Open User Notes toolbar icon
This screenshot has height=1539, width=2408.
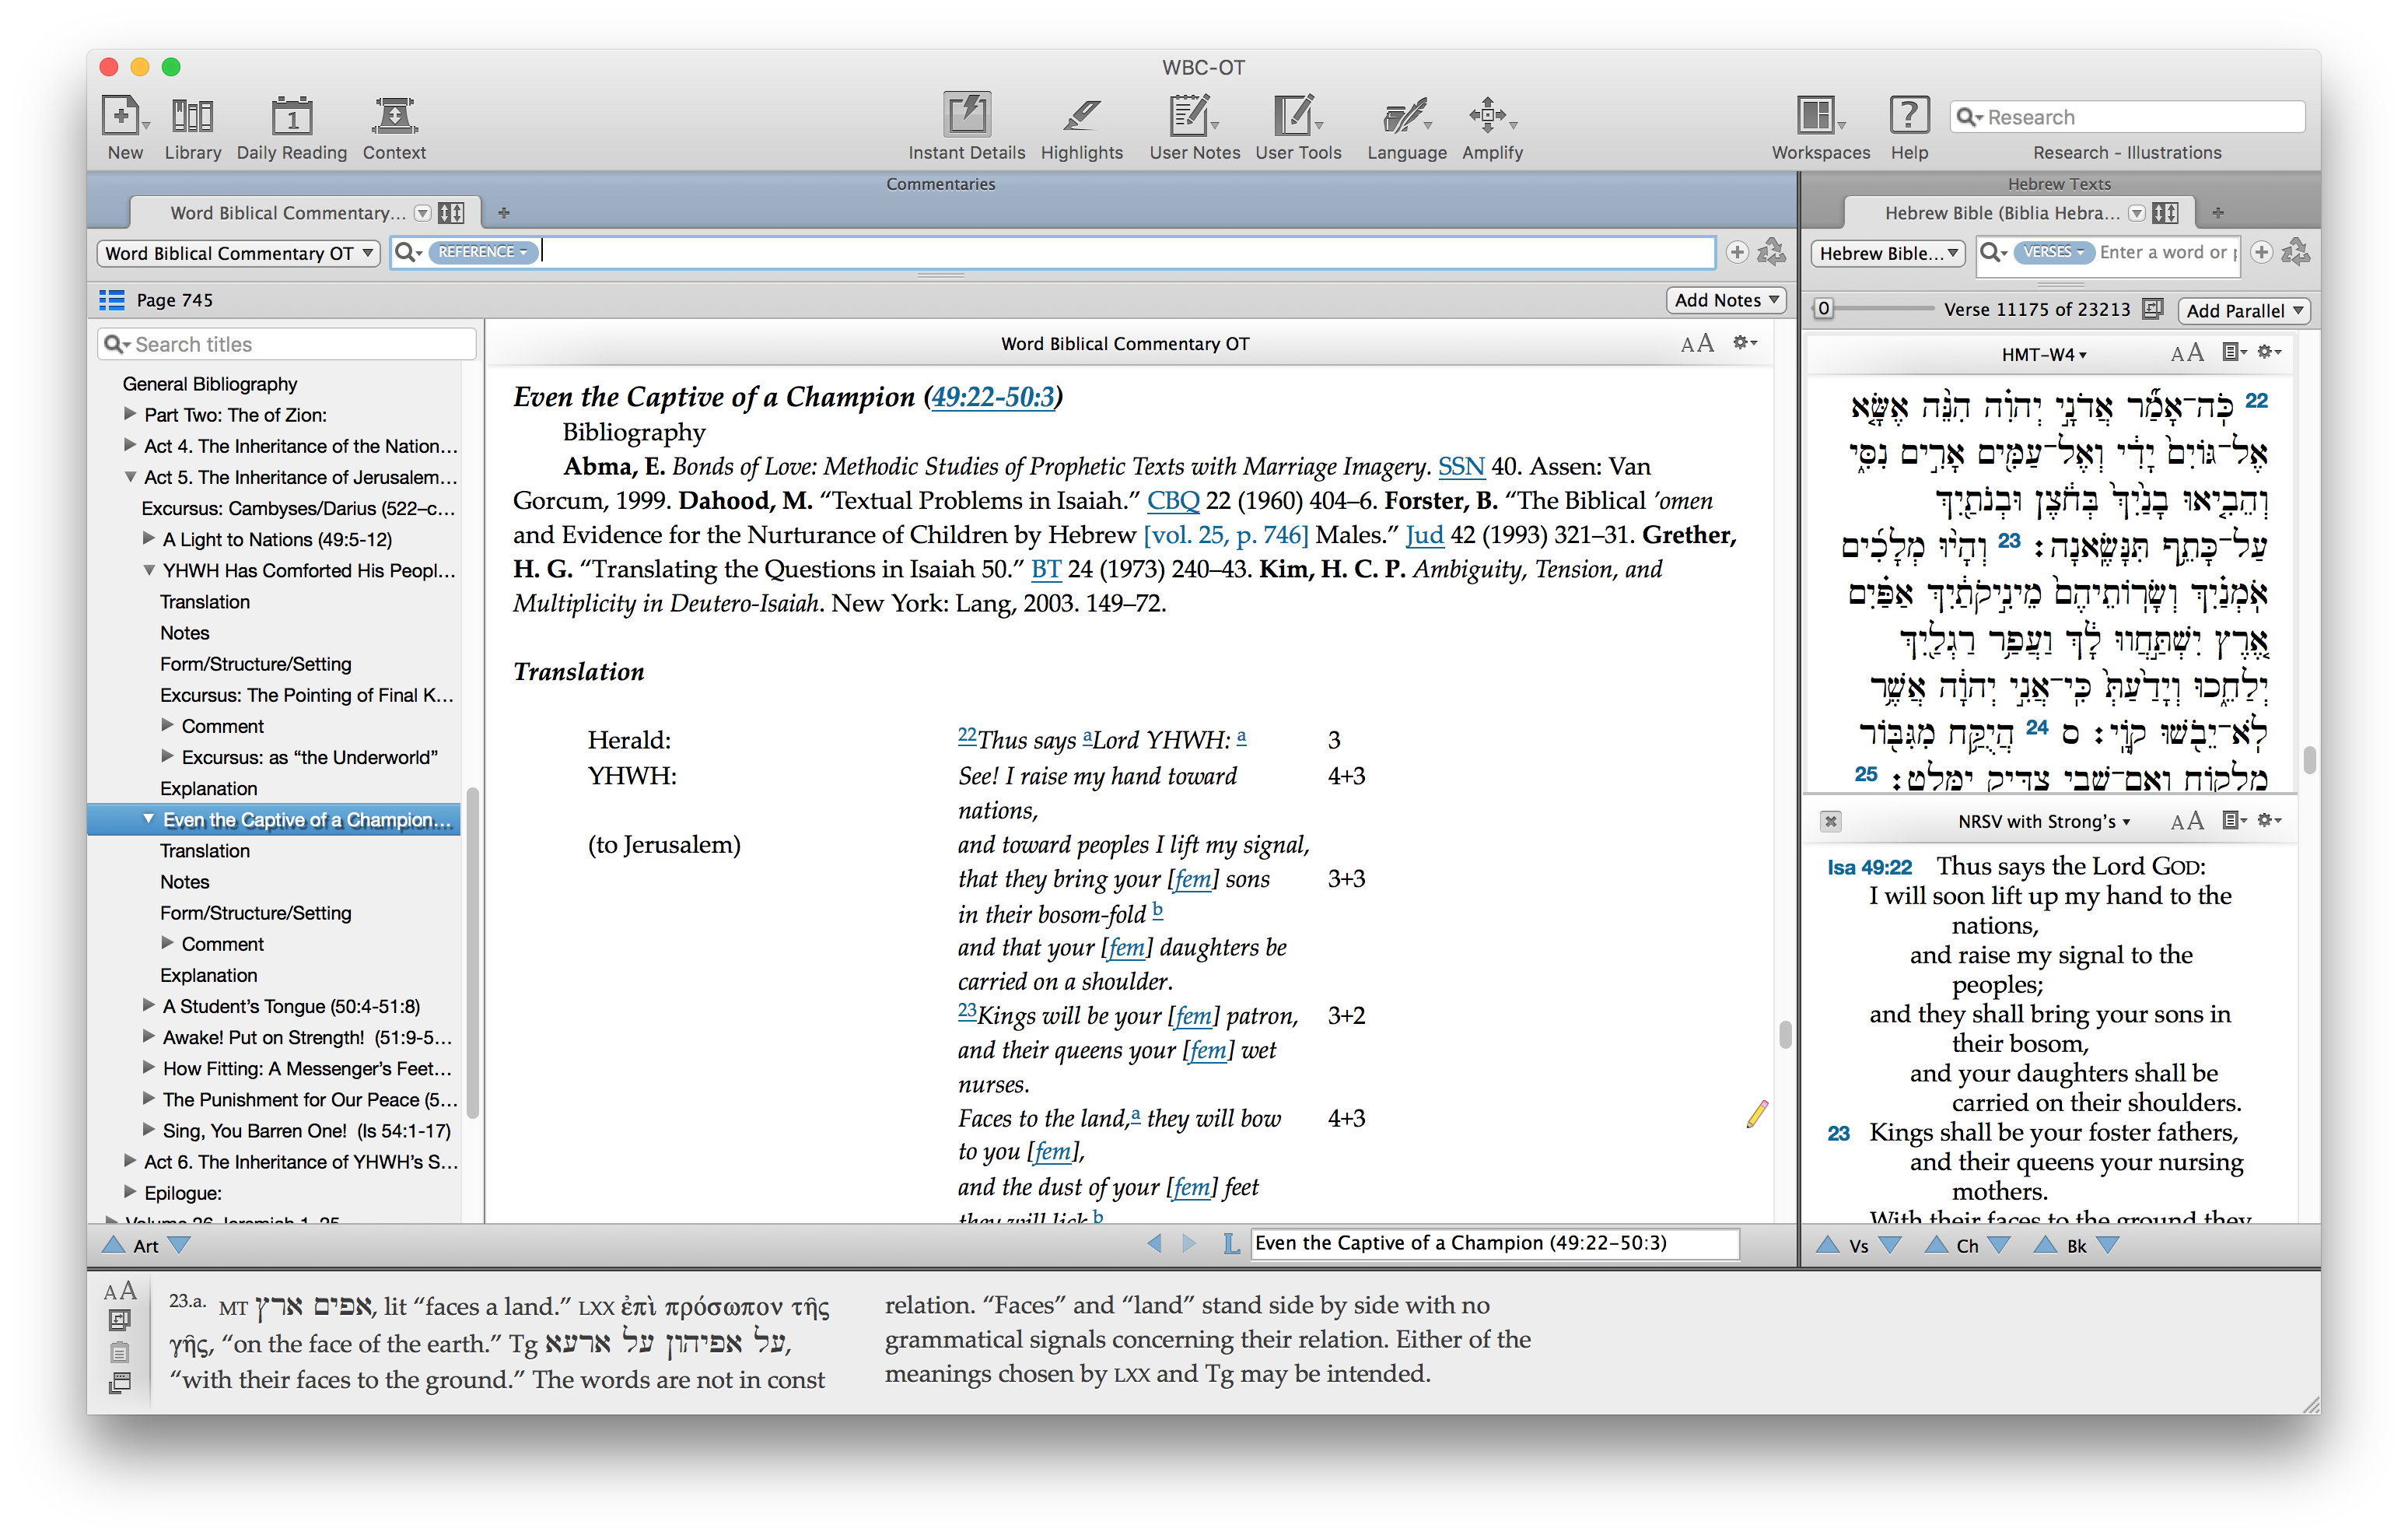click(1191, 117)
